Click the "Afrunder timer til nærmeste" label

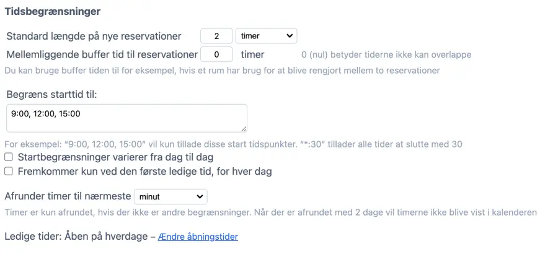[68, 196]
